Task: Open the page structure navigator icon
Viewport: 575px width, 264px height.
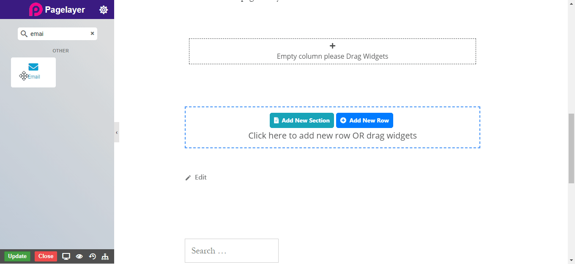Action: [x=105, y=256]
